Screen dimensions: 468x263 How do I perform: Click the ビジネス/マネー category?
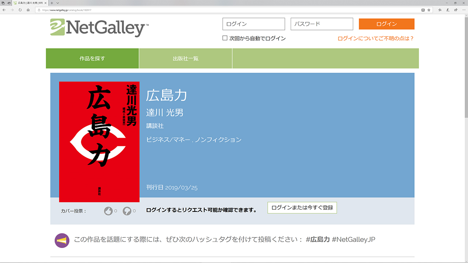click(x=168, y=140)
